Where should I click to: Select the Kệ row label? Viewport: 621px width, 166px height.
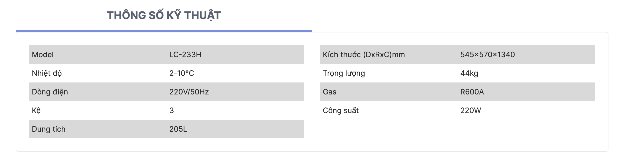point(36,110)
